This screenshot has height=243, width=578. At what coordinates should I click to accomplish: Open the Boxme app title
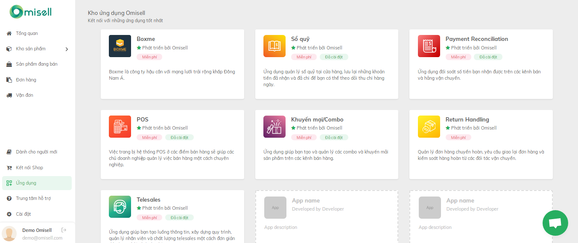pyautogui.click(x=146, y=39)
